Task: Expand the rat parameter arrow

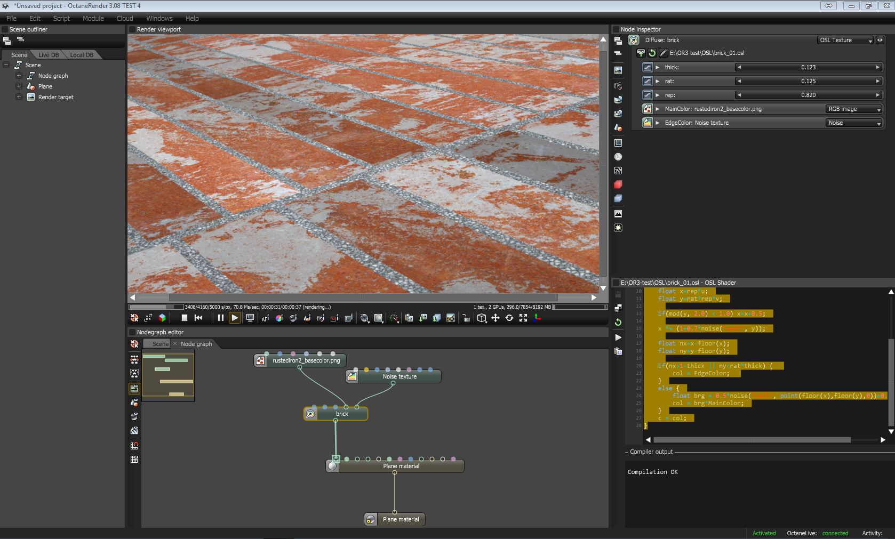Action: (x=658, y=81)
